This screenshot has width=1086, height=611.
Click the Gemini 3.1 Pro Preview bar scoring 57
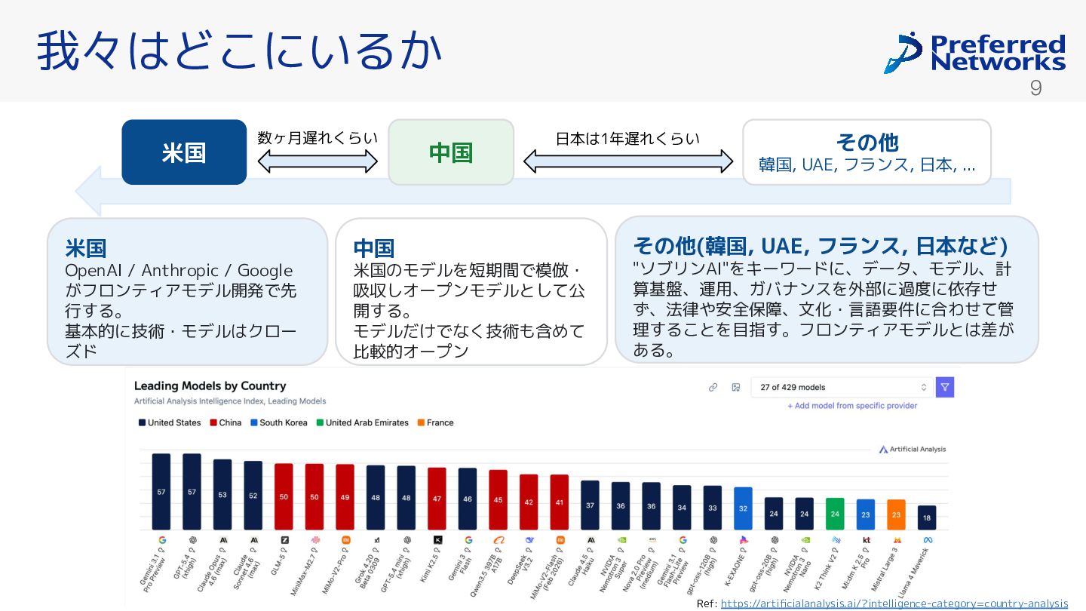[x=161, y=491]
